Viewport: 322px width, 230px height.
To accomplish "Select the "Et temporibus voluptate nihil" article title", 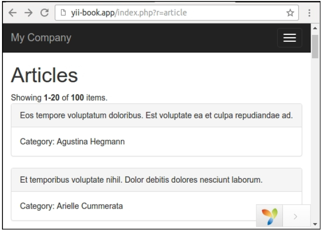I will [x=141, y=180].
